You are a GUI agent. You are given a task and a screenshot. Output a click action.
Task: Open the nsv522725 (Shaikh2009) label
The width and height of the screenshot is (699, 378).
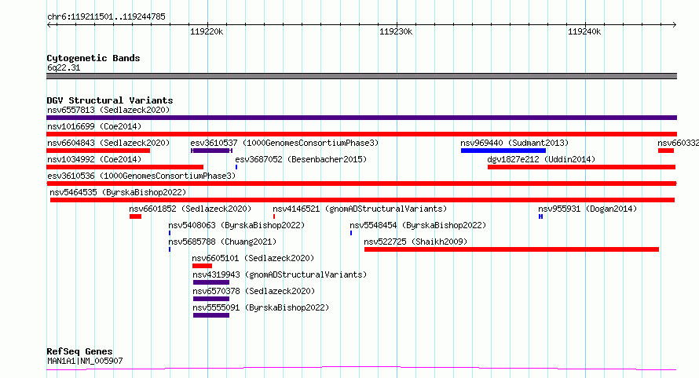(415, 242)
